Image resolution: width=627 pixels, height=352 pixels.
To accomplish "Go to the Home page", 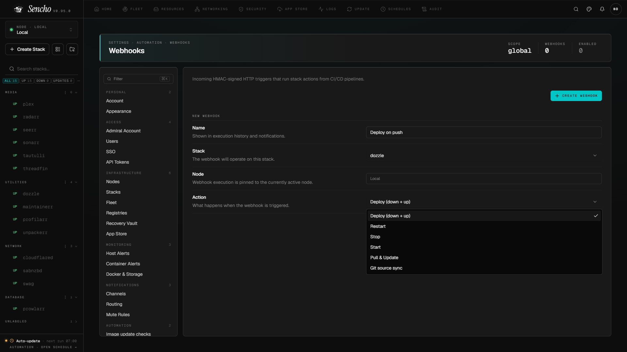I will (103, 9).
